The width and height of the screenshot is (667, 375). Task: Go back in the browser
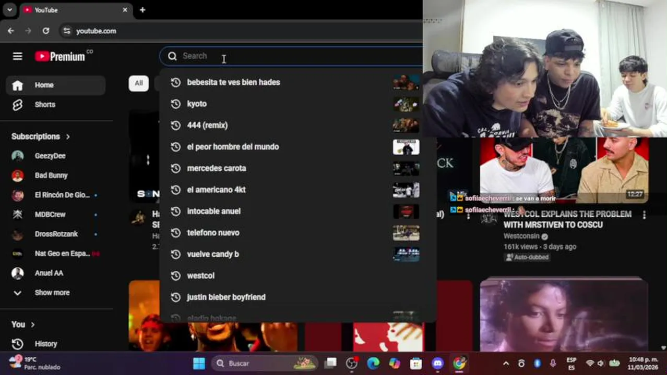(x=11, y=31)
